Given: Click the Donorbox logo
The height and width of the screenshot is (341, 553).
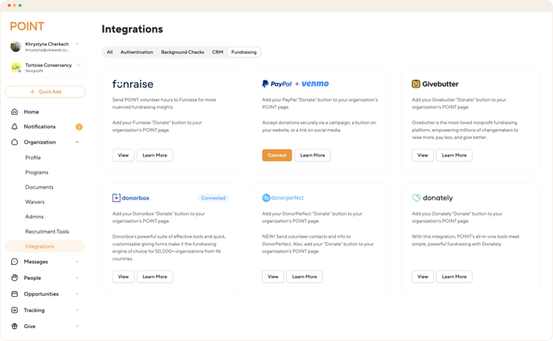Looking at the screenshot, I should [131, 197].
